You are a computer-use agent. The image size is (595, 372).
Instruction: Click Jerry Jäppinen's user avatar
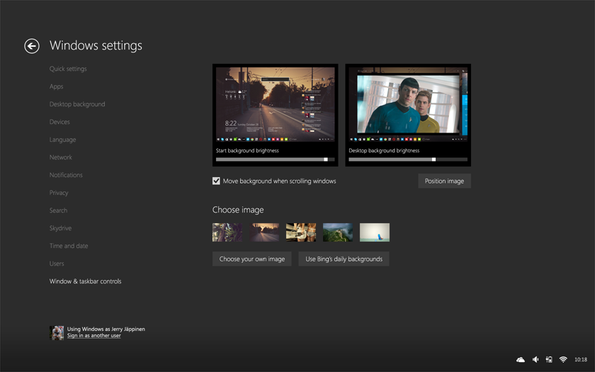pos(57,332)
